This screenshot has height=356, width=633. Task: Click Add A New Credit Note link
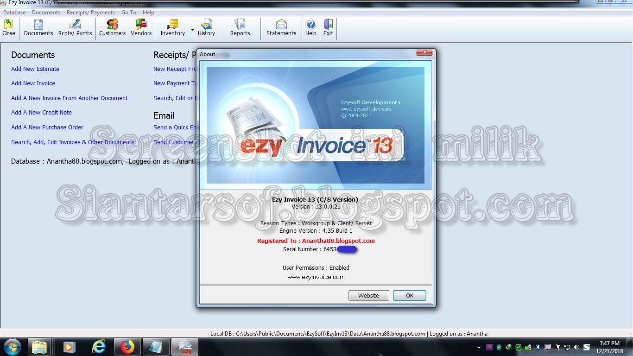pos(41,113)
